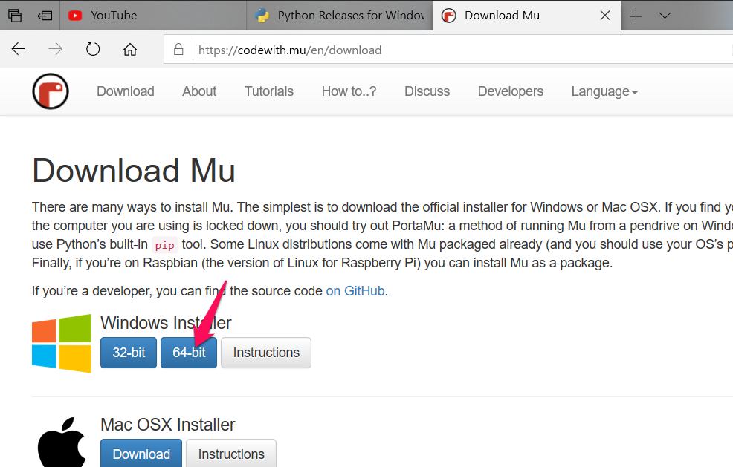Click the 'pip' code text
The width and height of the screenshot is (733, 467).
[164, 245]
